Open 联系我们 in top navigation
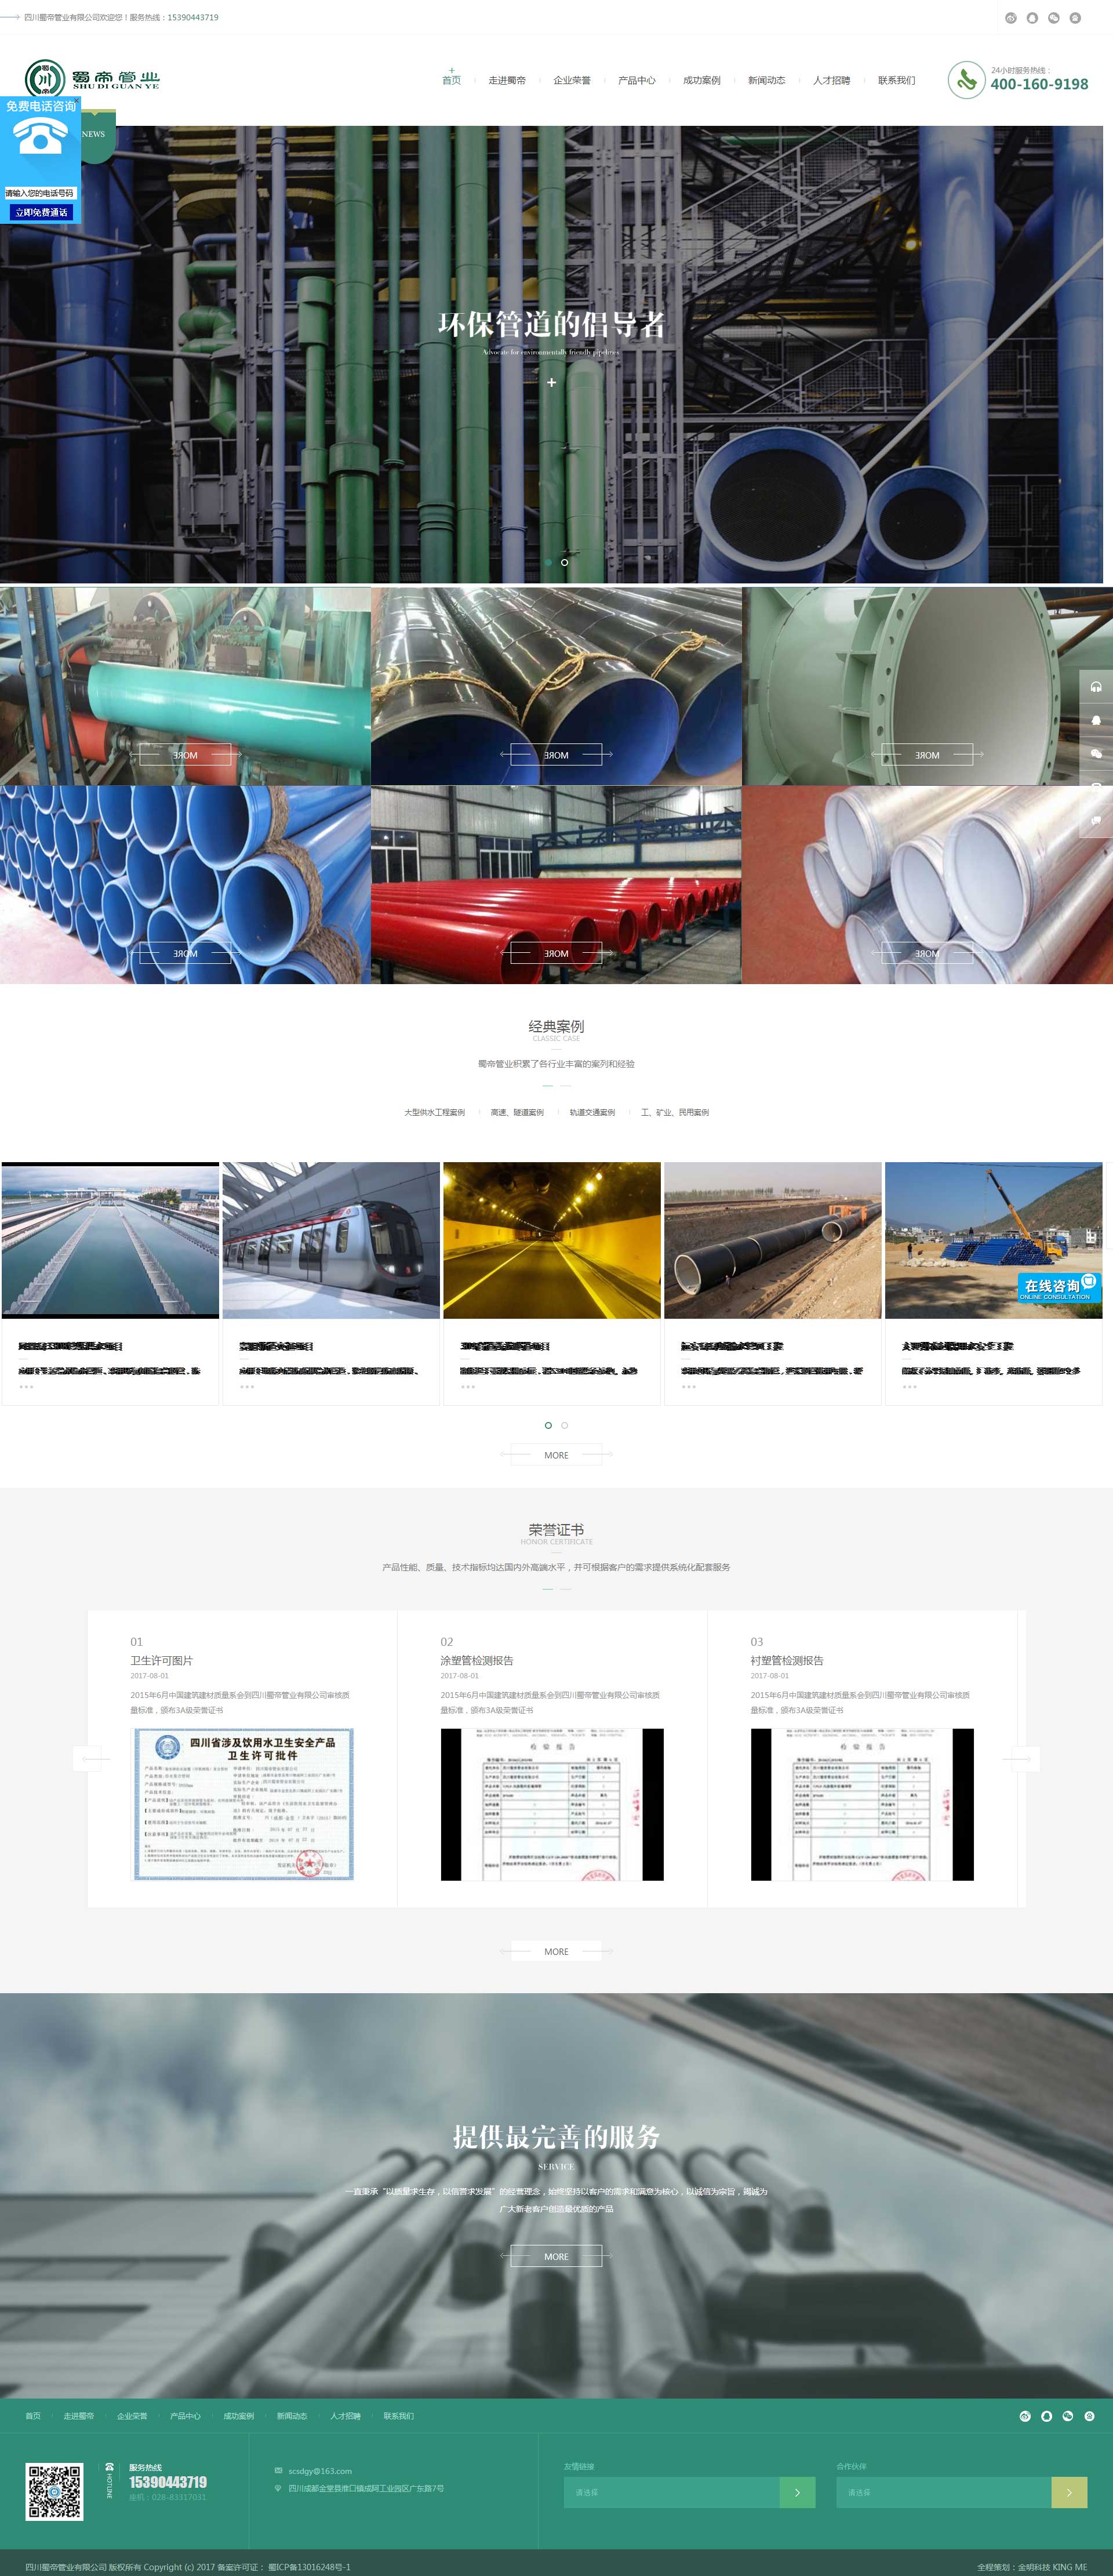This screenshot has width=1113, height=2576. click(x=896, y=81)
